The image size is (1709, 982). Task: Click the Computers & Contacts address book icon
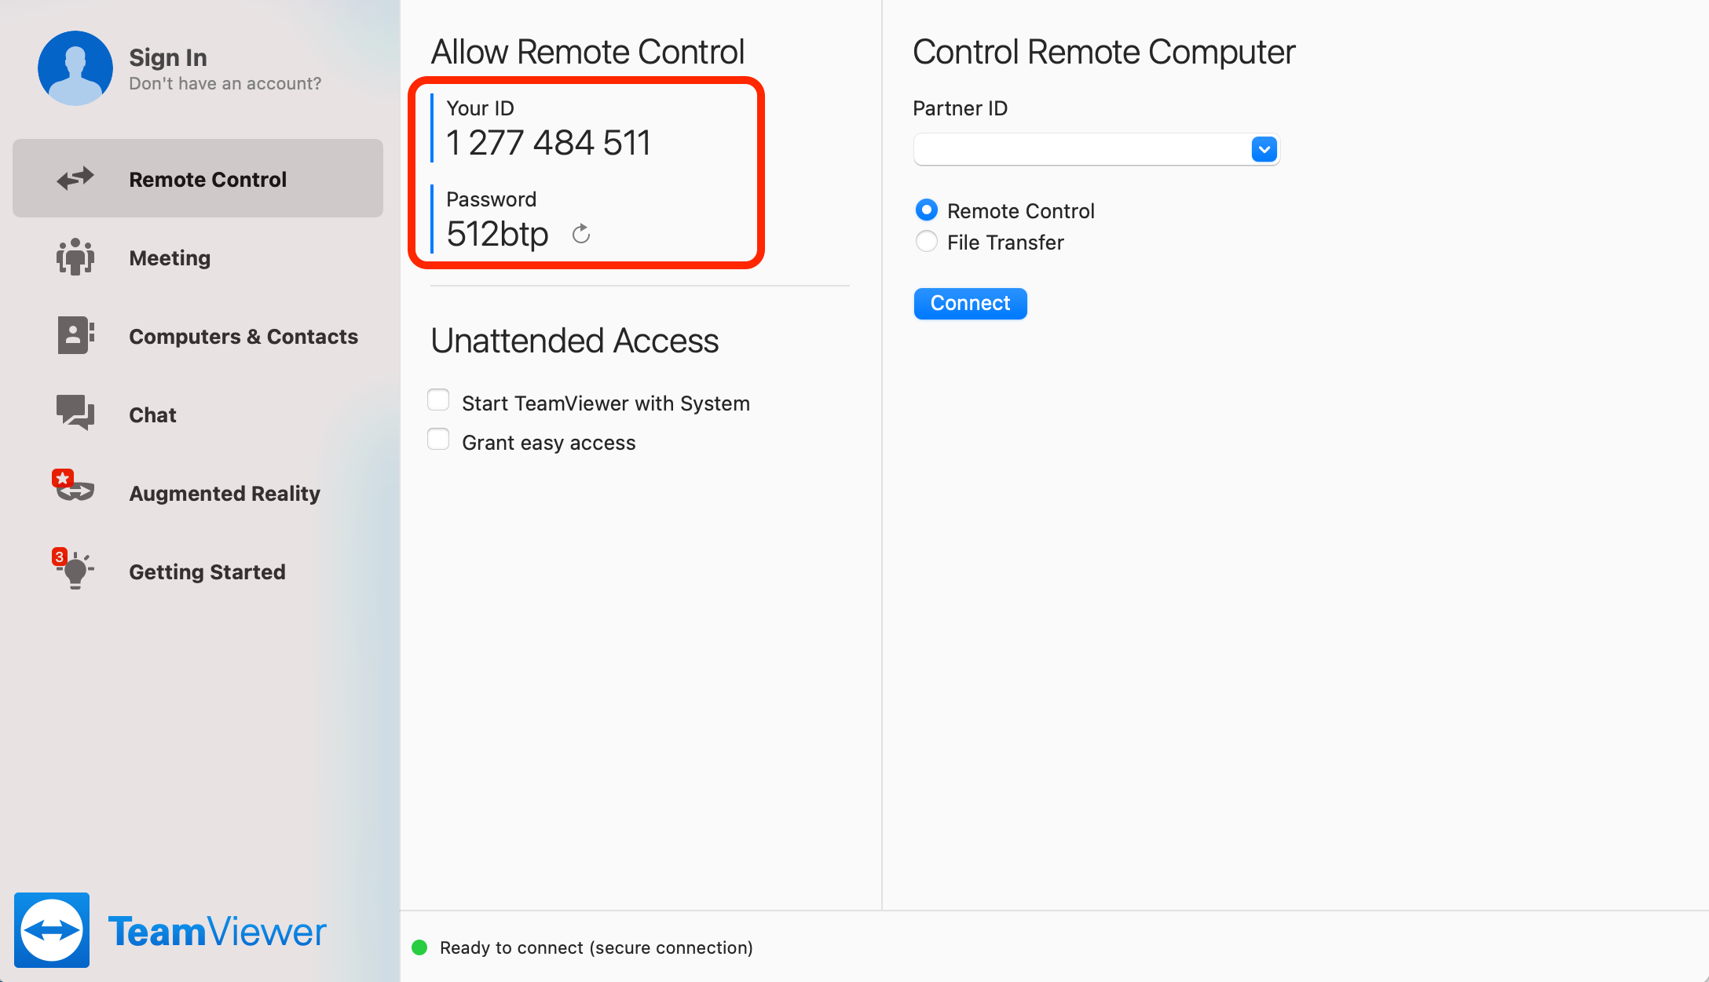(75, 336)
